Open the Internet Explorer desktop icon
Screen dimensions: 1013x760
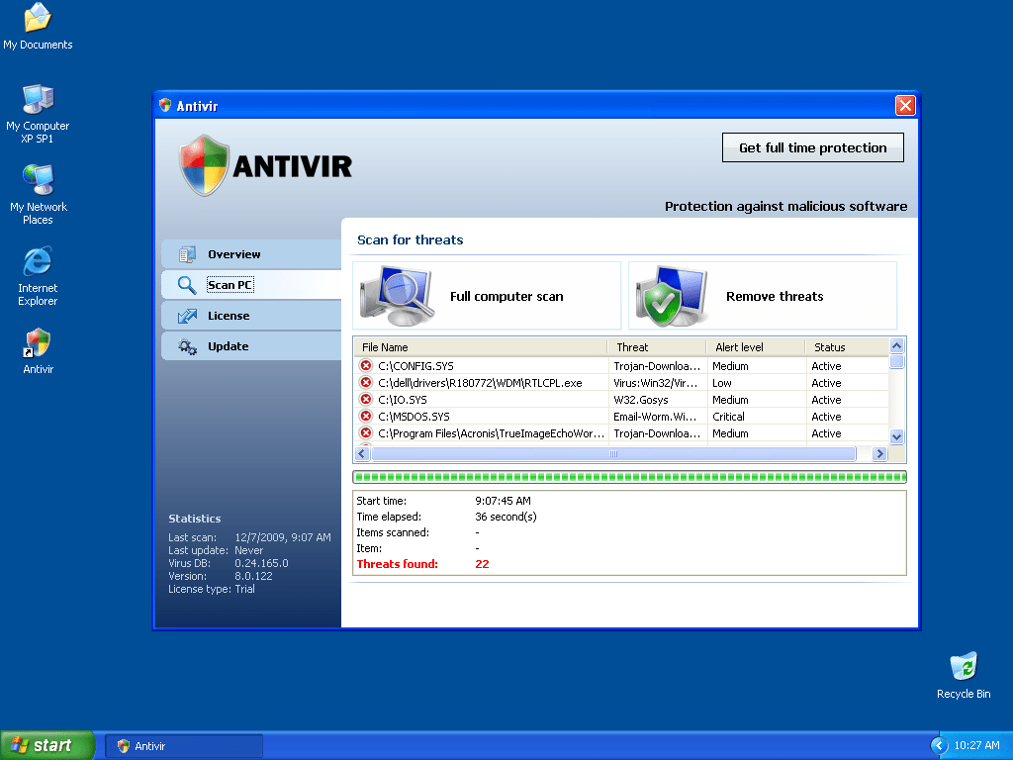click(x=38, y=262)
